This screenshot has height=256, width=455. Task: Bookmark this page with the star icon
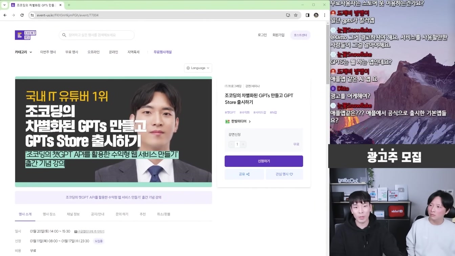pos(296,15)
